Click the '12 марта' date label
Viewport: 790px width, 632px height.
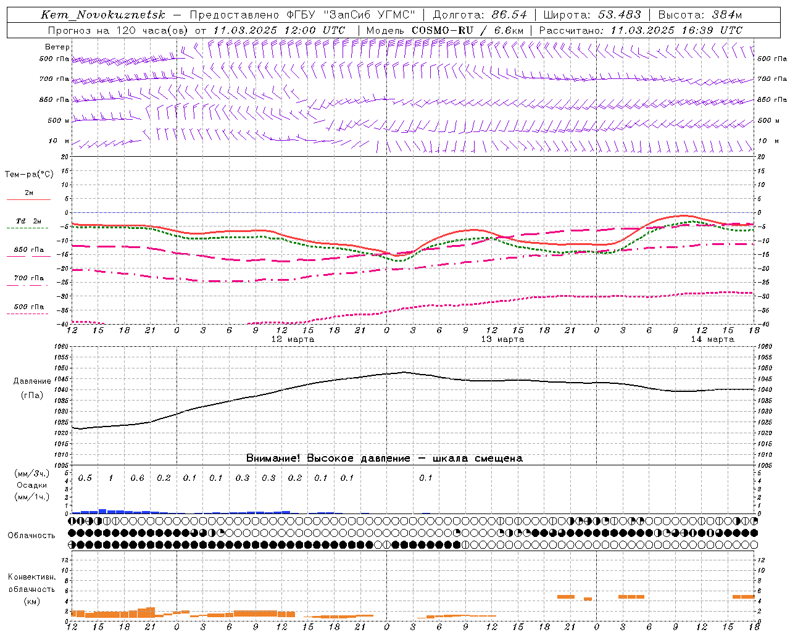tap(293, 339)
